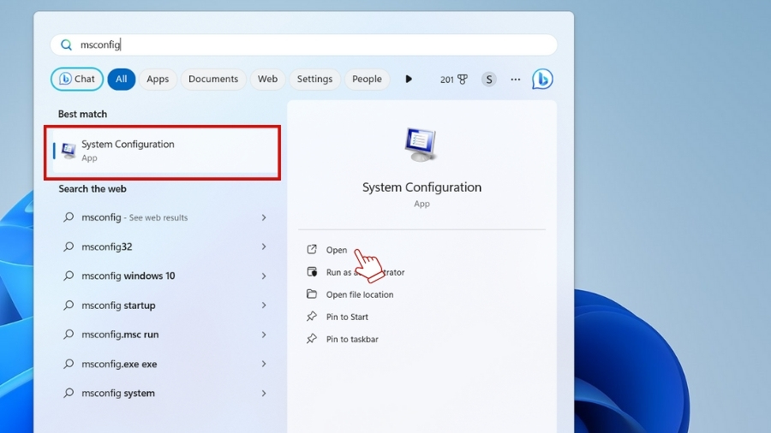Click the small System Configuration icon in results
The image size is (771, 433).
[69, 151]
